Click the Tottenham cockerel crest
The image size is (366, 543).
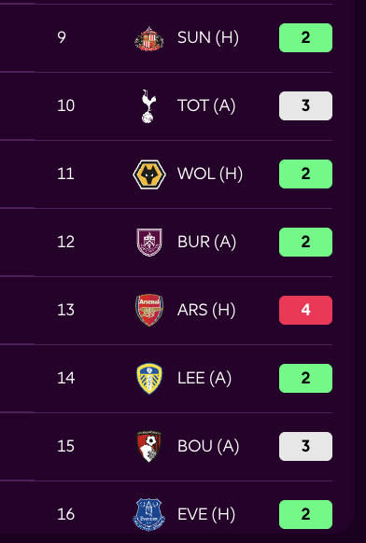click(149, 106)
